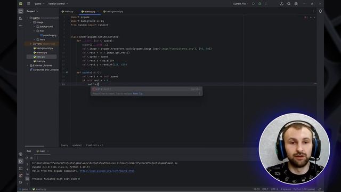Expand External Libraries node
Image resolution: width=341 pixels, height=192 pixels.
[27, 65]
